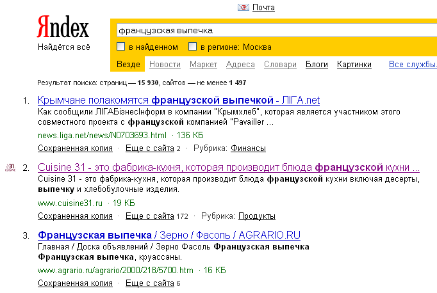
Task: Open 'Сохраненная копия' for the AGRARIO.RU result
Action: tap(75, 283)
